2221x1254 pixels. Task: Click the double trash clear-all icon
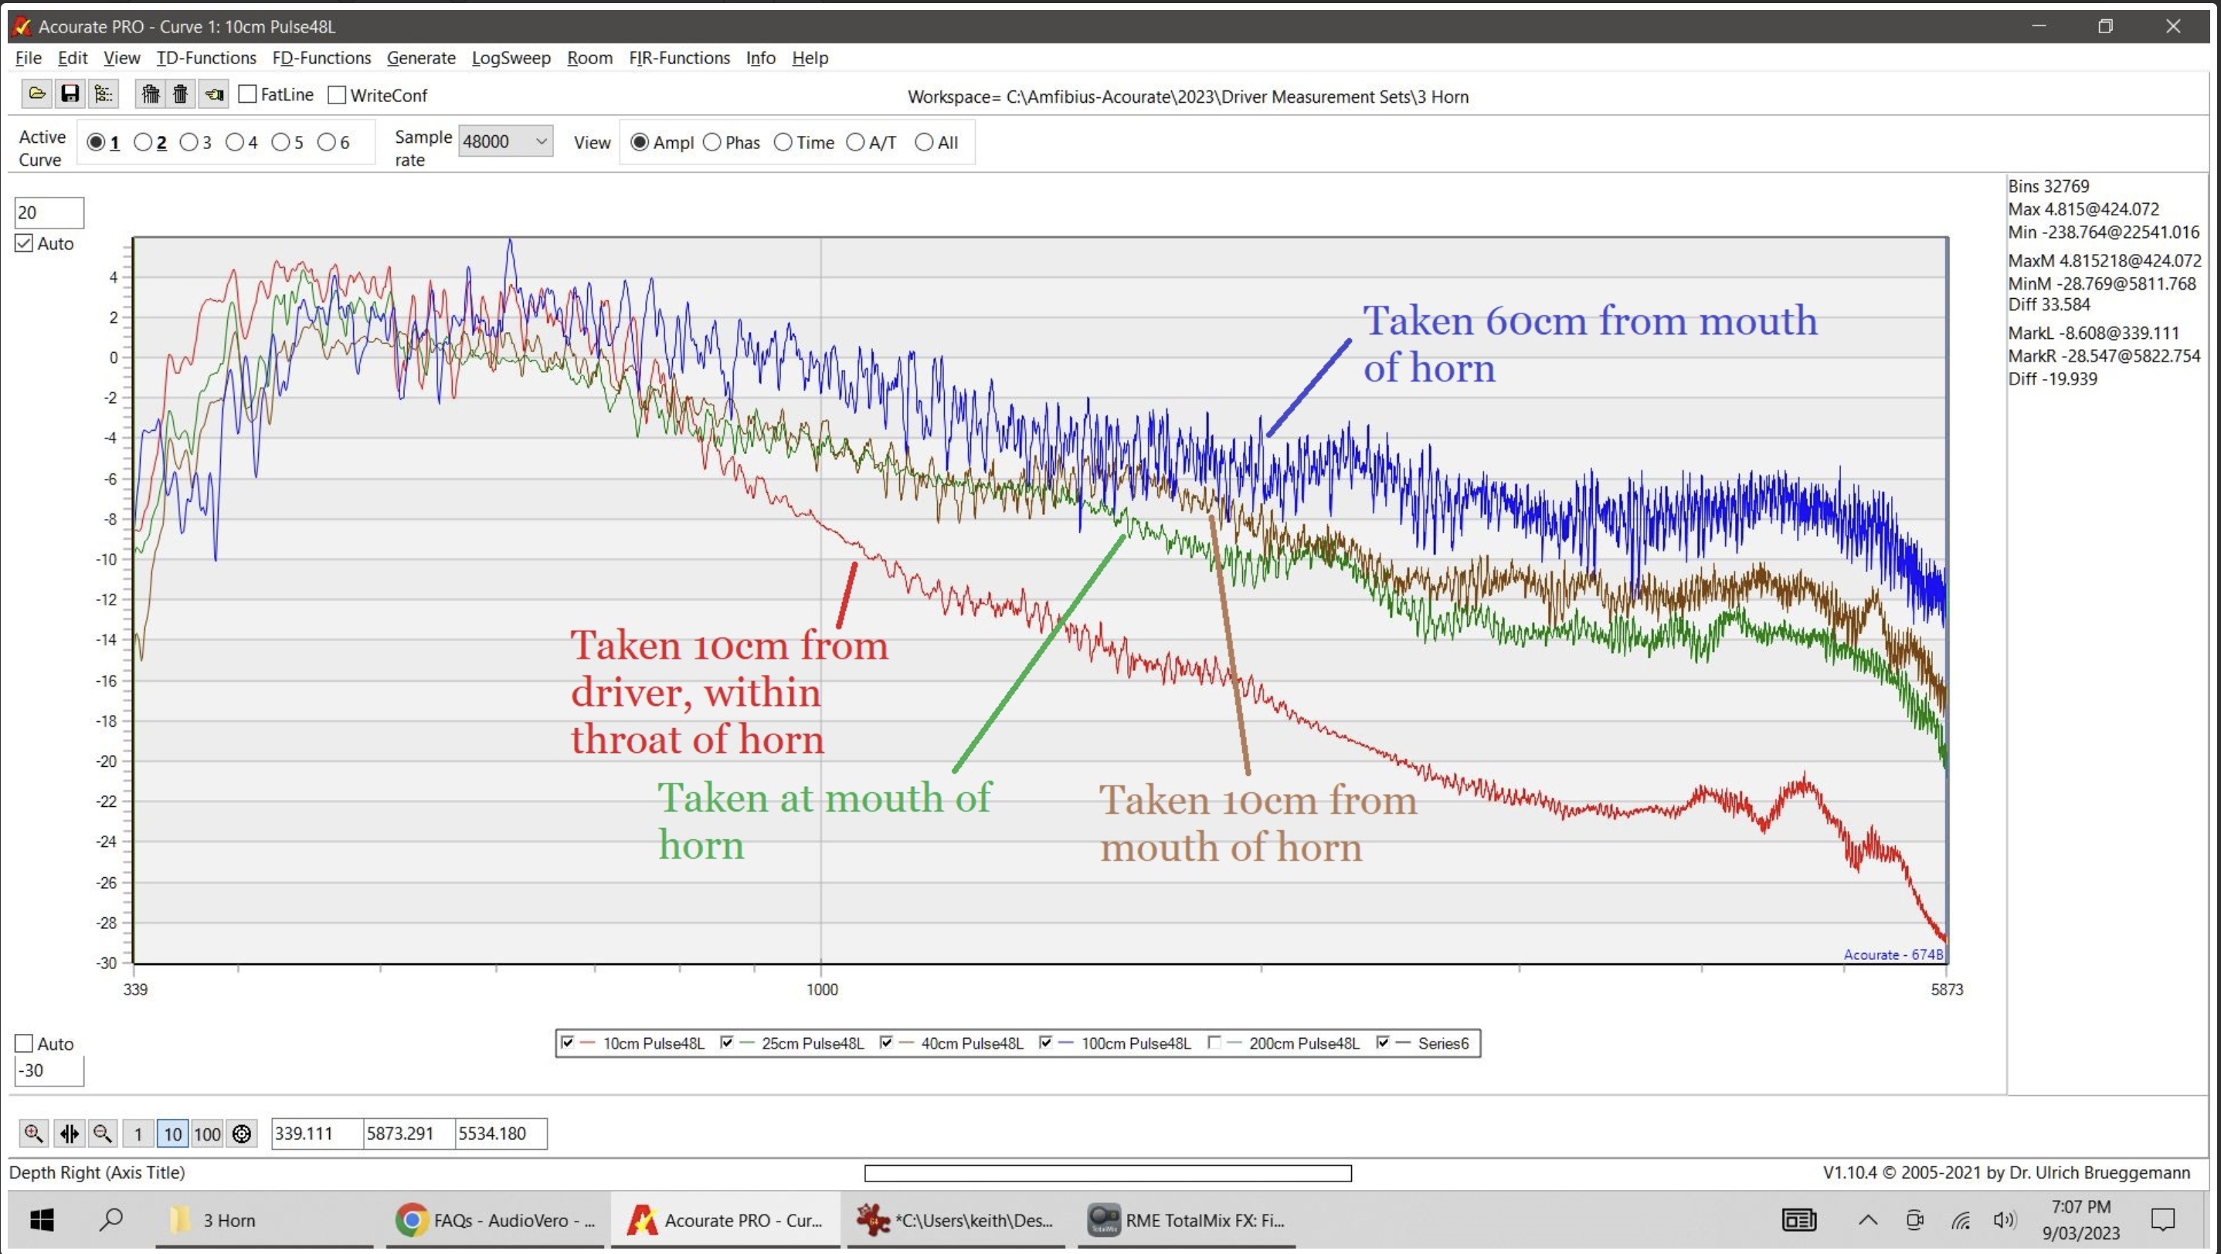click(151, 94)
